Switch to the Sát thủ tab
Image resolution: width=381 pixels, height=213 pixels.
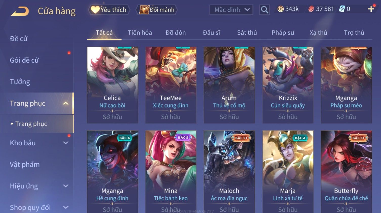(x=247, y=33)
